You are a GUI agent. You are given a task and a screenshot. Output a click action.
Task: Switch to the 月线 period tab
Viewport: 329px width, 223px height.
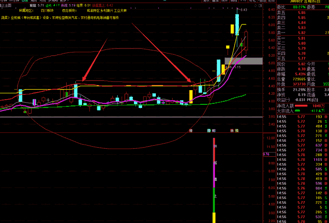[43, 1]
